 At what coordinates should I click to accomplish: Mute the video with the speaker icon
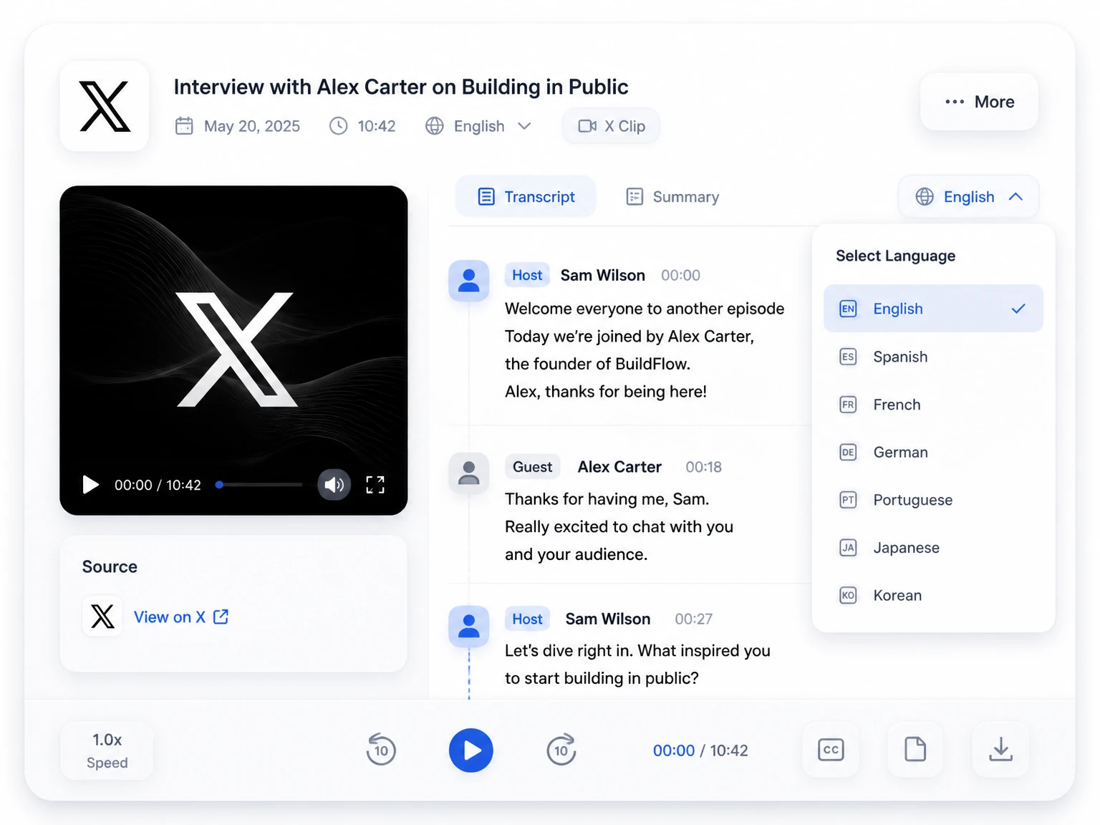pos(334,485)
